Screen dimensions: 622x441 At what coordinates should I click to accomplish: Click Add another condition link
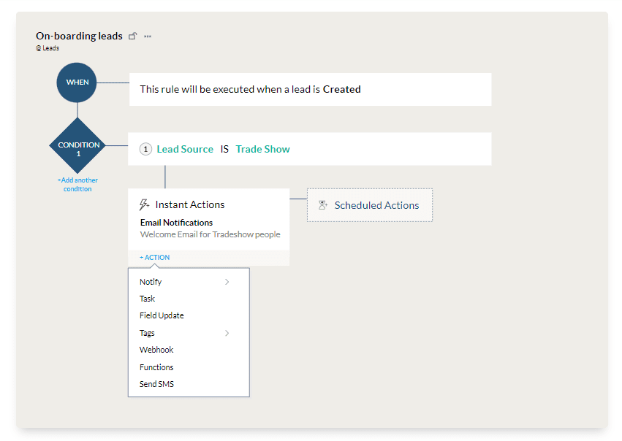[77, 185]
